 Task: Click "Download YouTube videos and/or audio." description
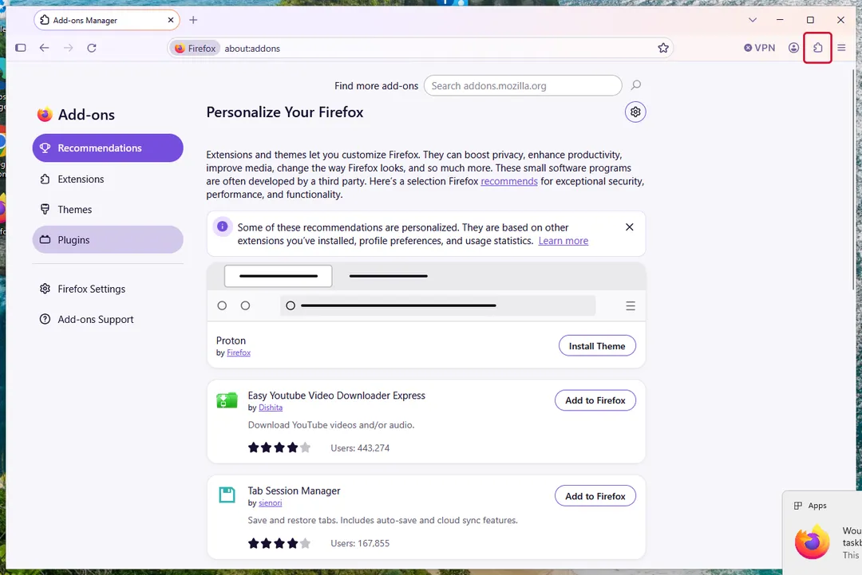[x=331, y=425]
